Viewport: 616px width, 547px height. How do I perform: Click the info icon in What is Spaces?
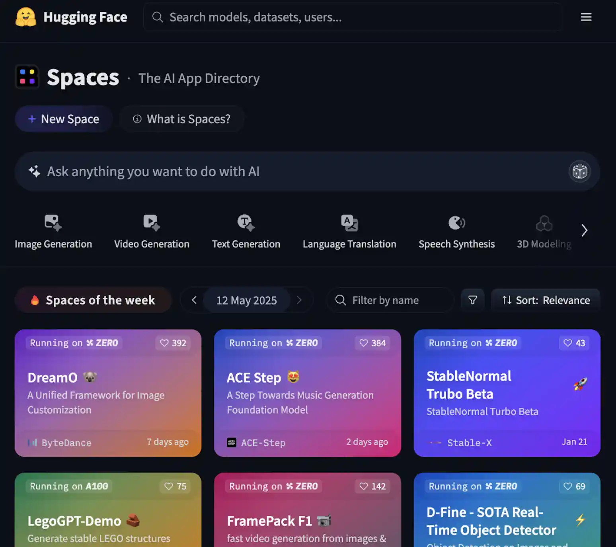coord(137,119)
